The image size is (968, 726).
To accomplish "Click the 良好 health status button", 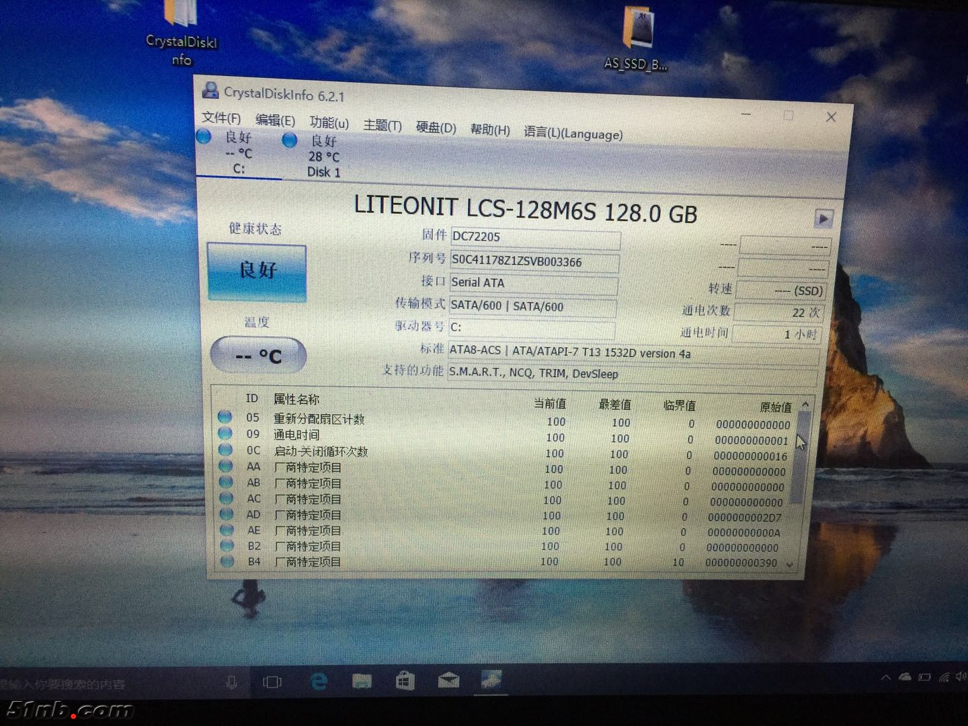I will (257, 271).
